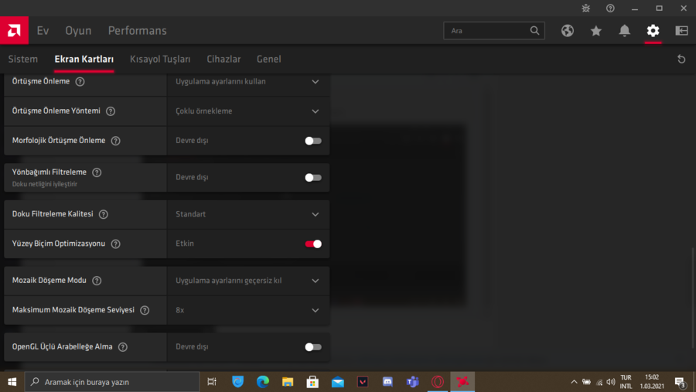Screen dimensions: 696x392
Task: Click the favorites star icon
Action: tap(596, 31)
